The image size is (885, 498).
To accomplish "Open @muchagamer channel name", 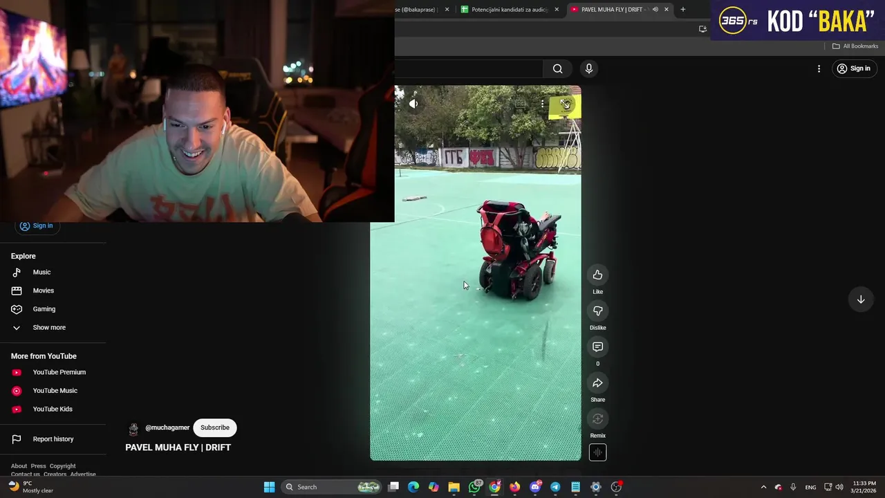I will point(167,427).
